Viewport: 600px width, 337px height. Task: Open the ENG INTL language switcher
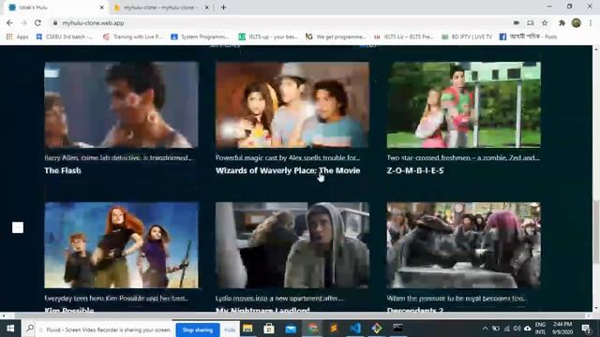pos(540,329)
